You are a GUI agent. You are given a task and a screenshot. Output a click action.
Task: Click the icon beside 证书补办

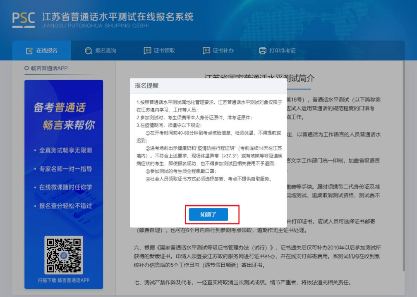point(206,51)
